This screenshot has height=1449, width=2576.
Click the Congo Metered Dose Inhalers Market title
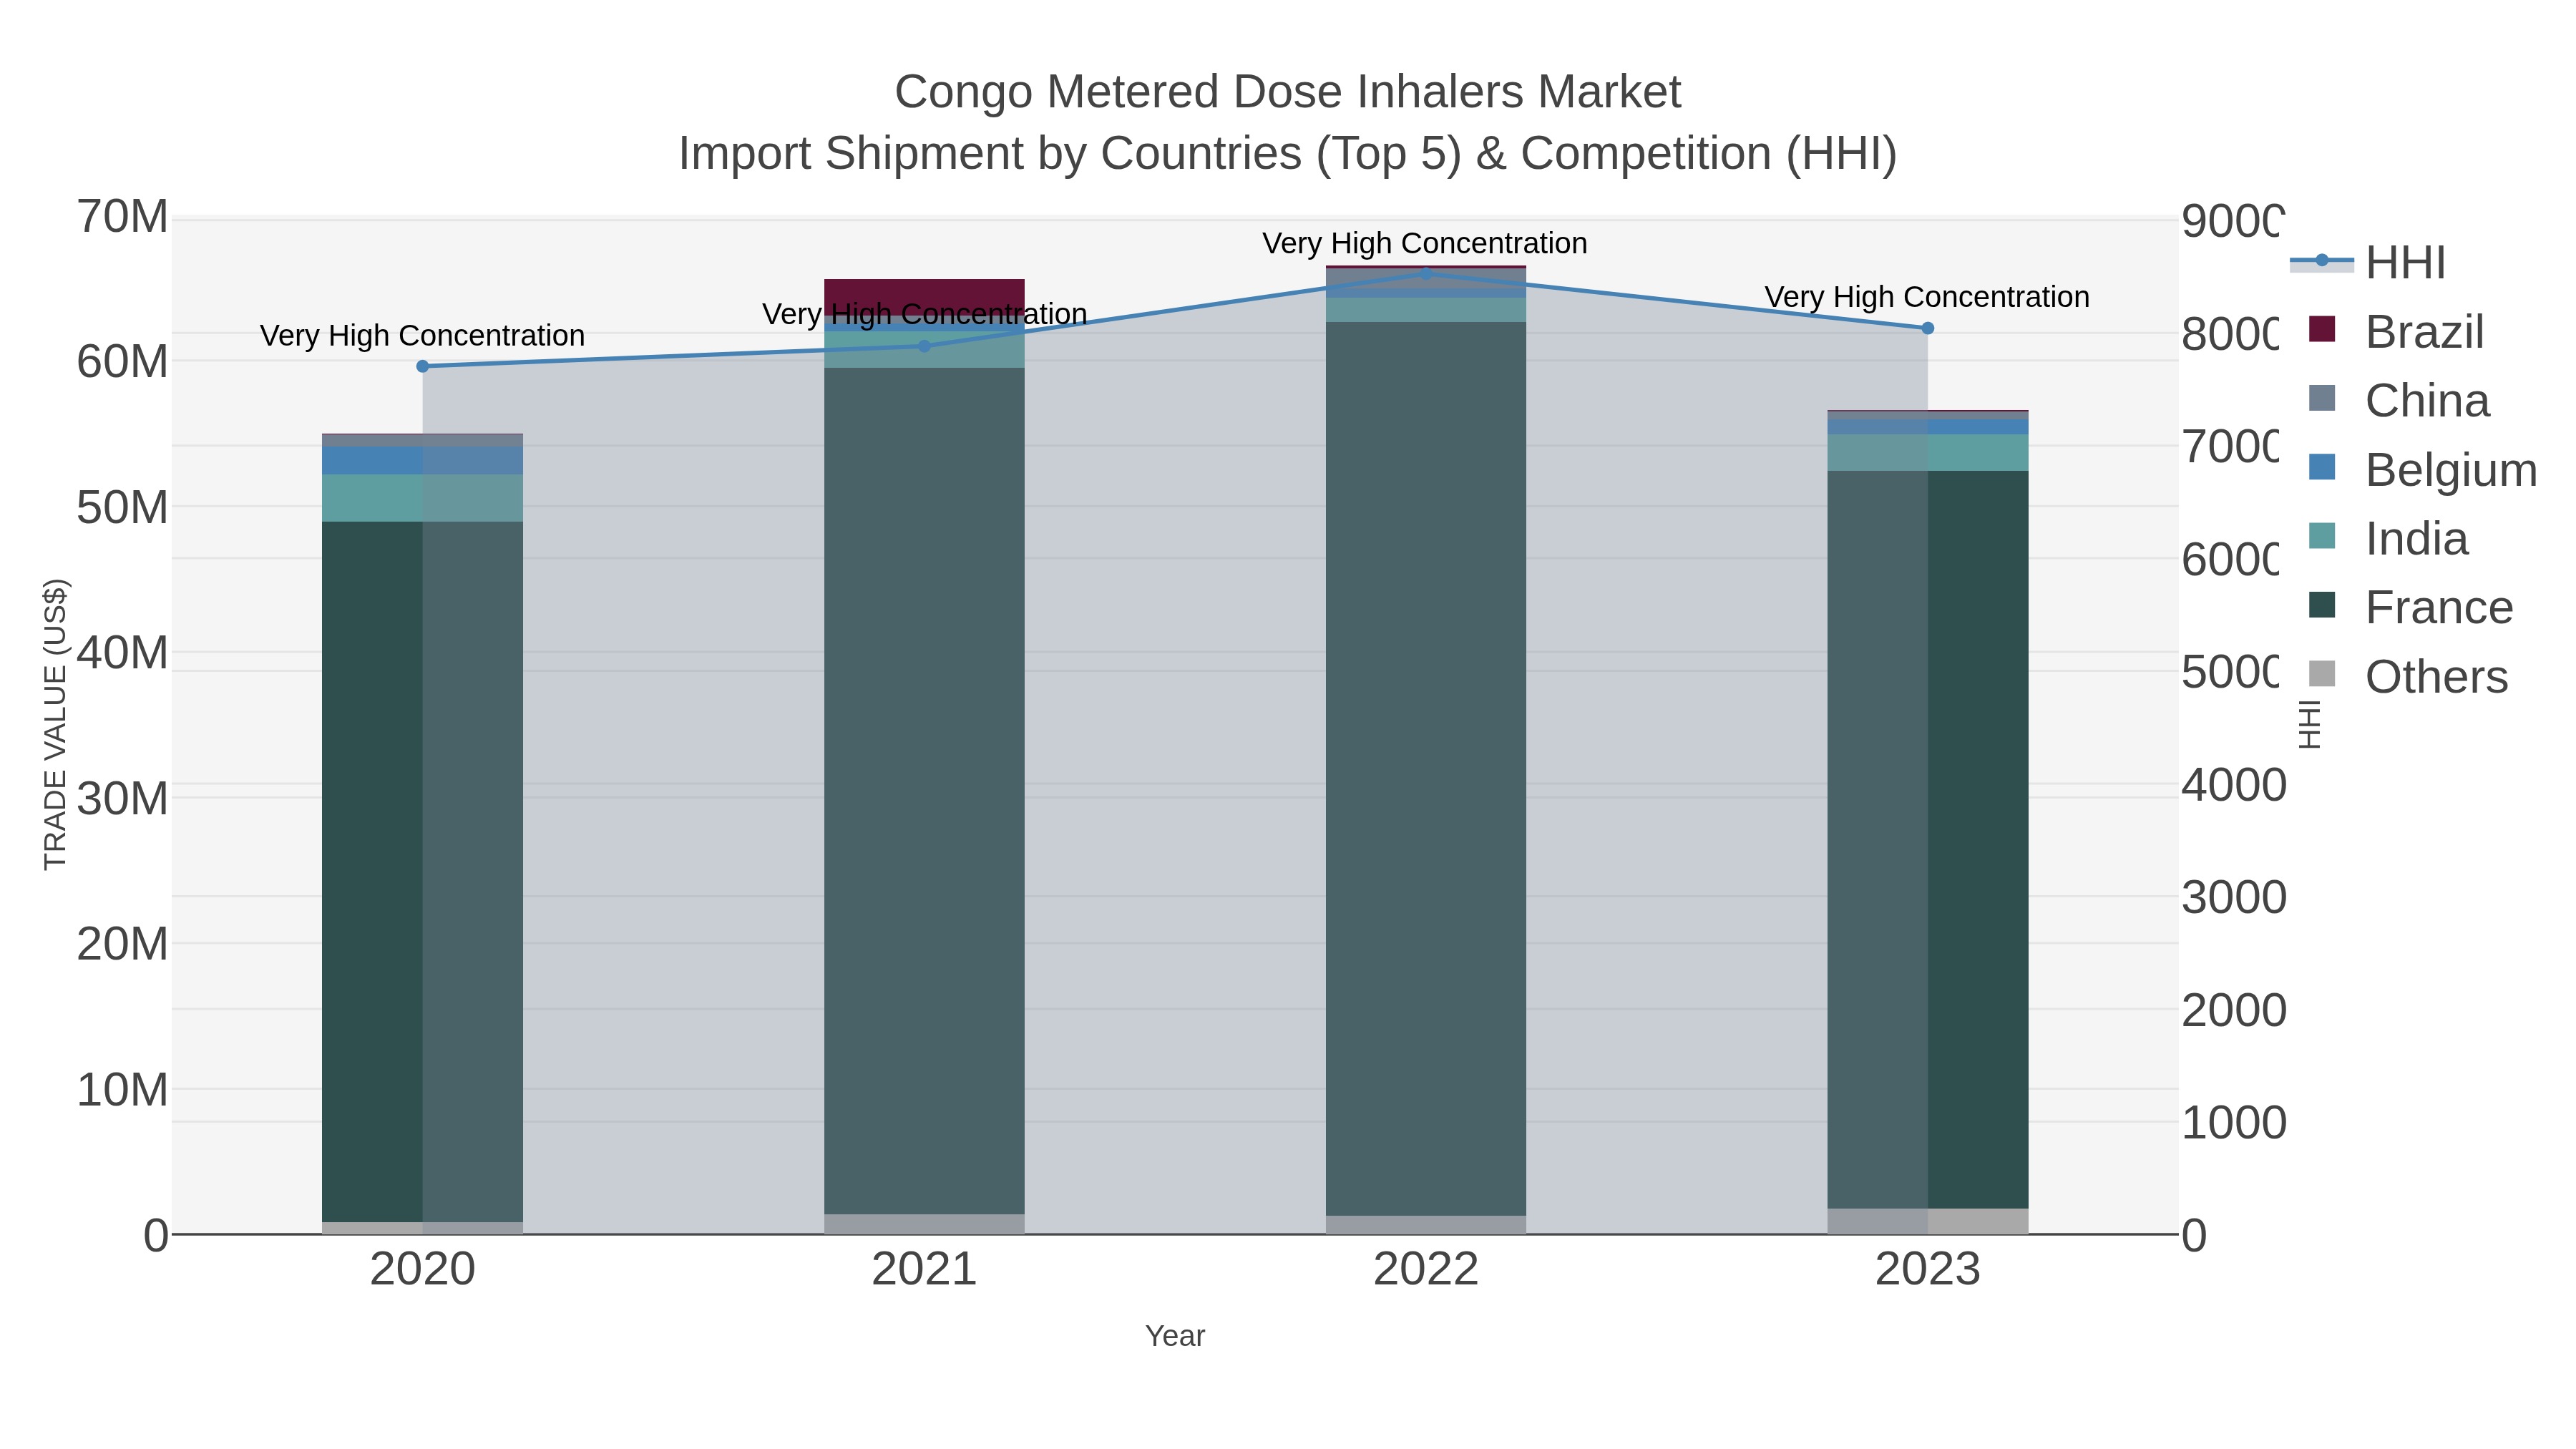[x=1288, y=92]
